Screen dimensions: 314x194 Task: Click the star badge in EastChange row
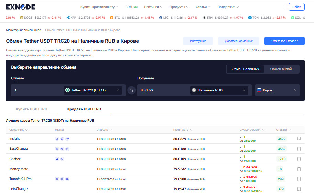coord(62,149)
